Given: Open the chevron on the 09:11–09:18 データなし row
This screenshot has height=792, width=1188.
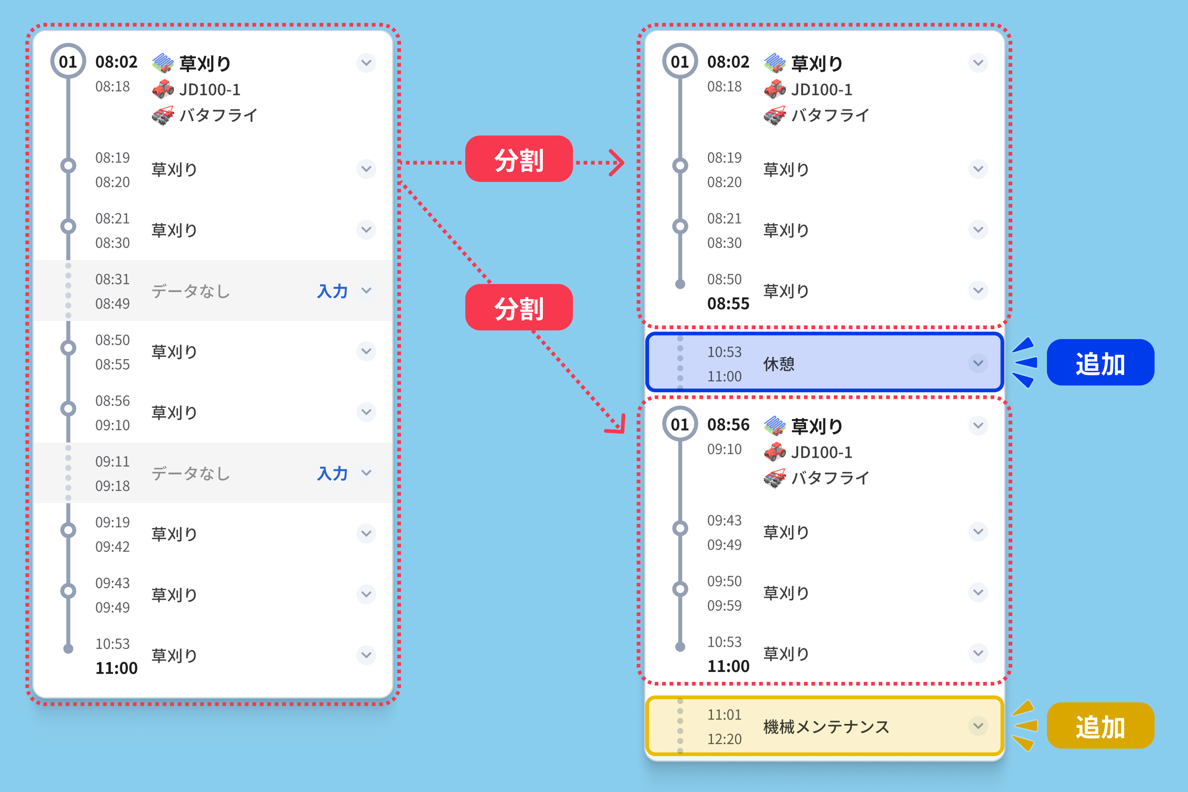Looking at the screenshot, I should click(x=366, y=473).
